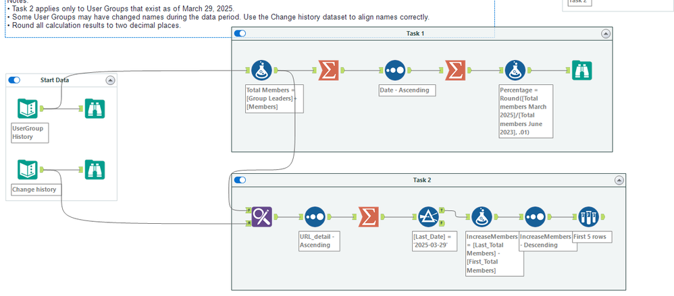
Task: Click the note about User Groups changing names
Action: 218,17
